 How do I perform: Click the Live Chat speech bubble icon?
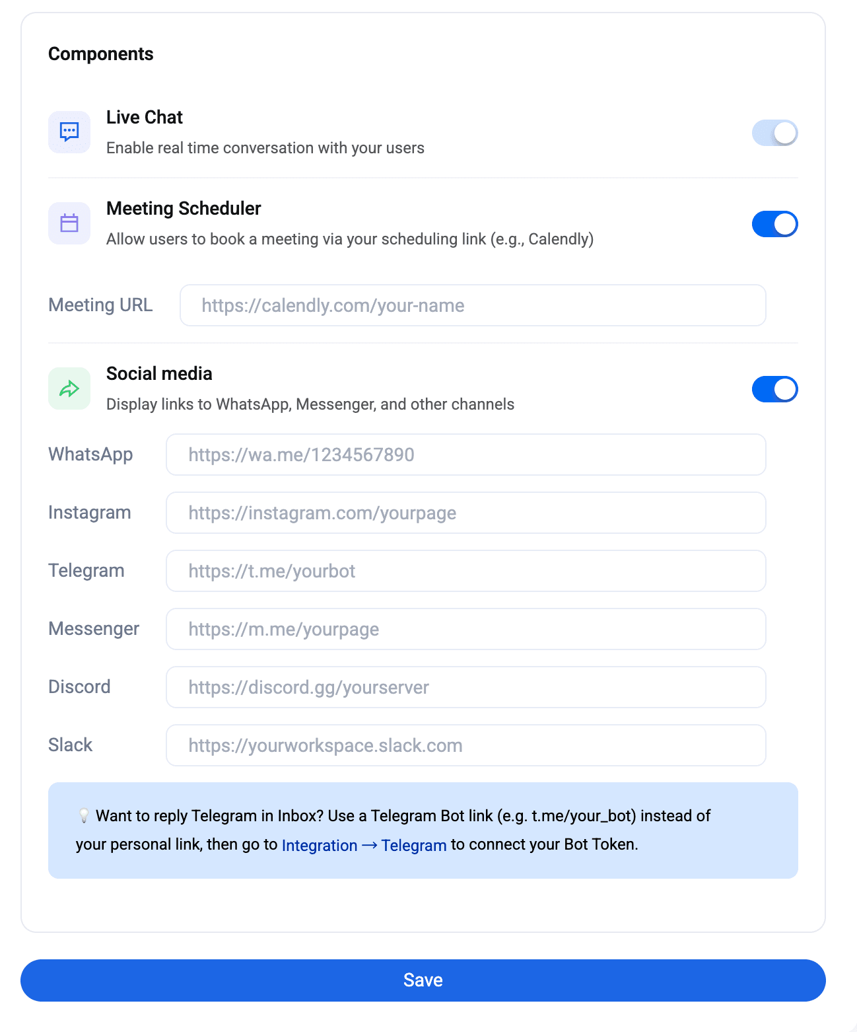pos(69,132)
